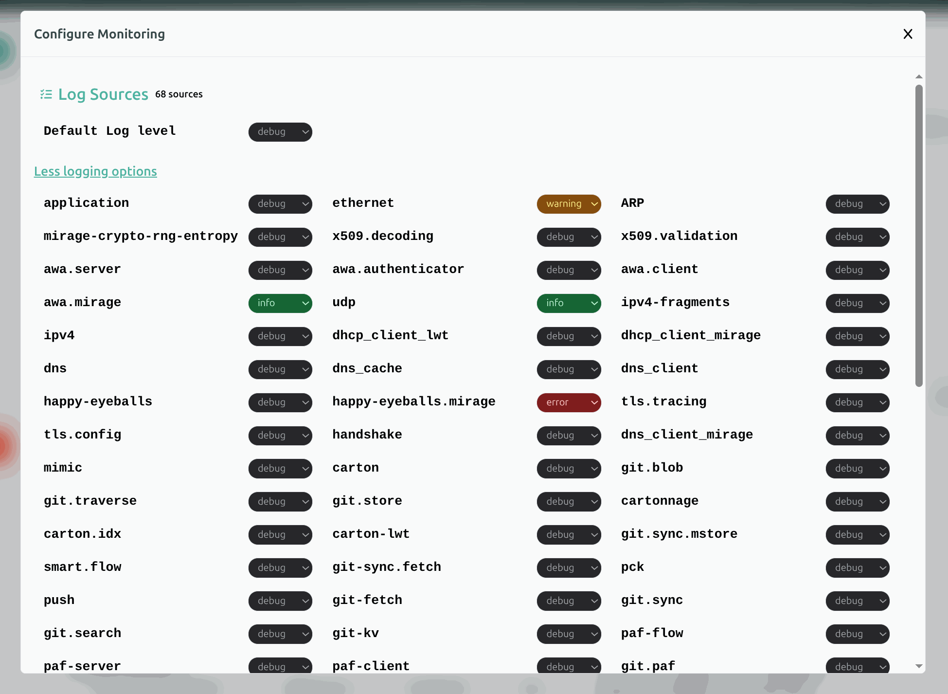948x694 pixels.
Task: Open the git.sync level dropdown
Action: click(858, 601)
